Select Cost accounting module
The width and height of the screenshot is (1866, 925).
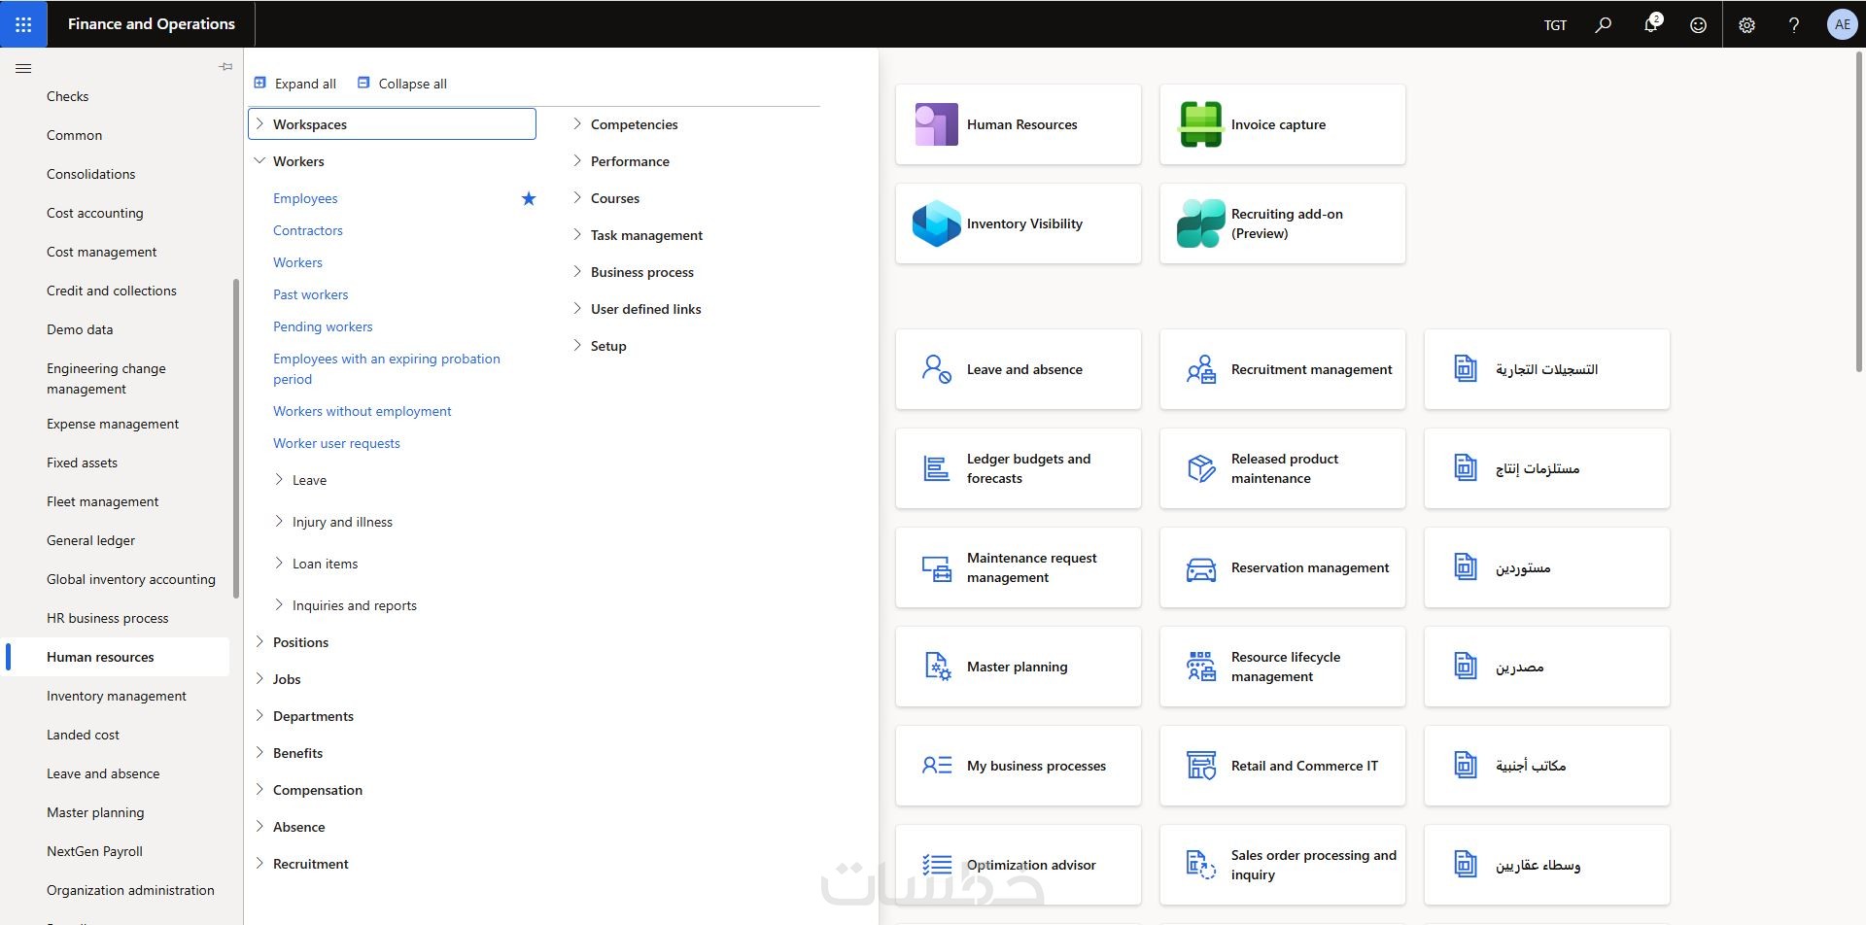coord(94,213)
